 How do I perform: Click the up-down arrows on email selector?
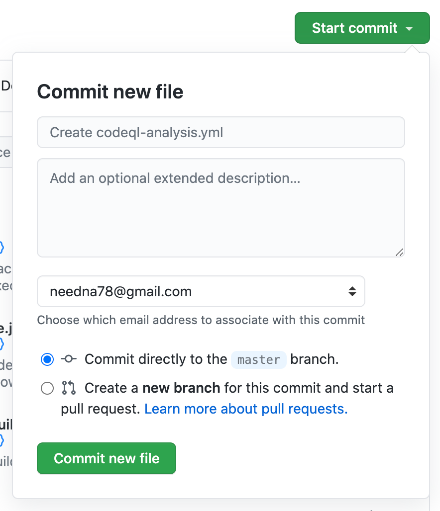[x=352, y=291]
